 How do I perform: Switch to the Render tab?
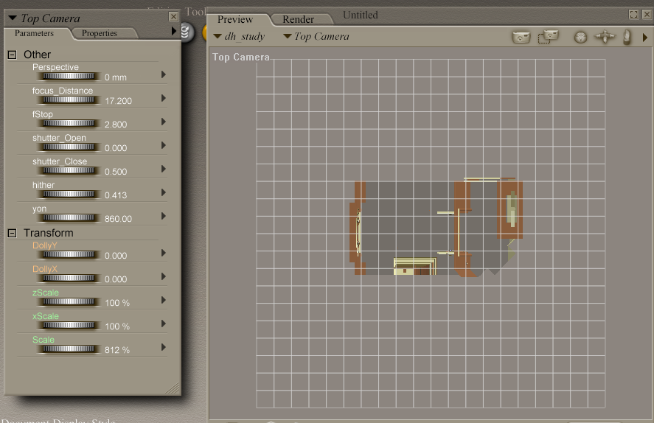[x=298, y=19]
